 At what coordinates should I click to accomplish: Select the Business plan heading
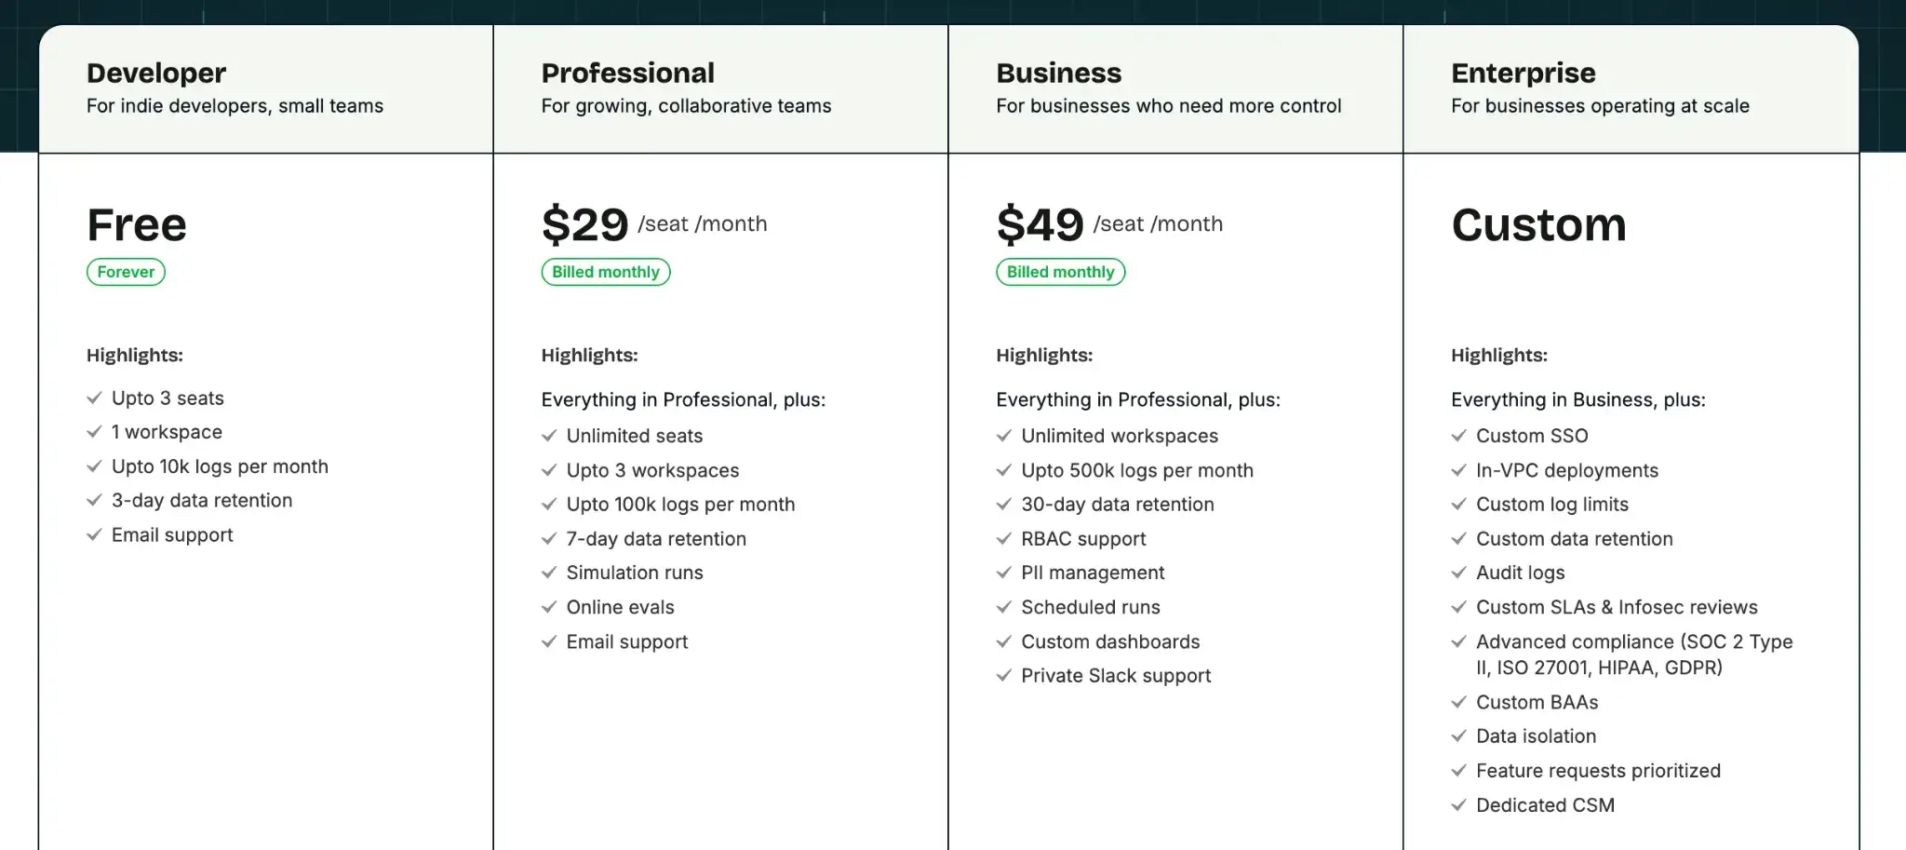pos(1059,73)
